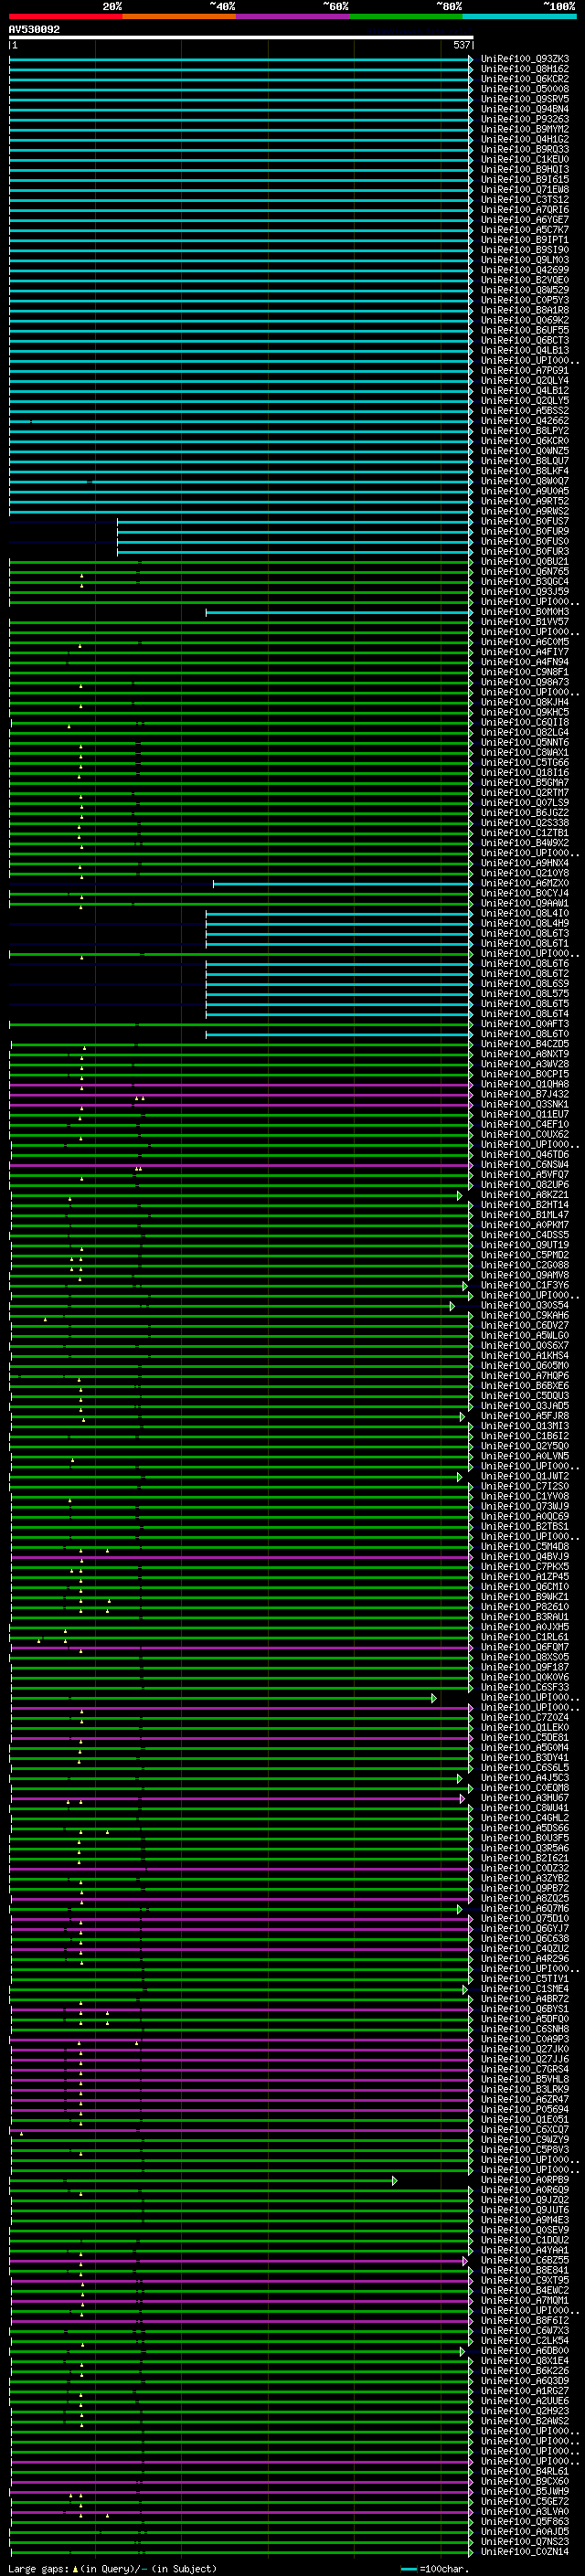Select label UniRef100_A6MZX0
The height and width of the screenshot is (2576, 585).
point(525,884)
